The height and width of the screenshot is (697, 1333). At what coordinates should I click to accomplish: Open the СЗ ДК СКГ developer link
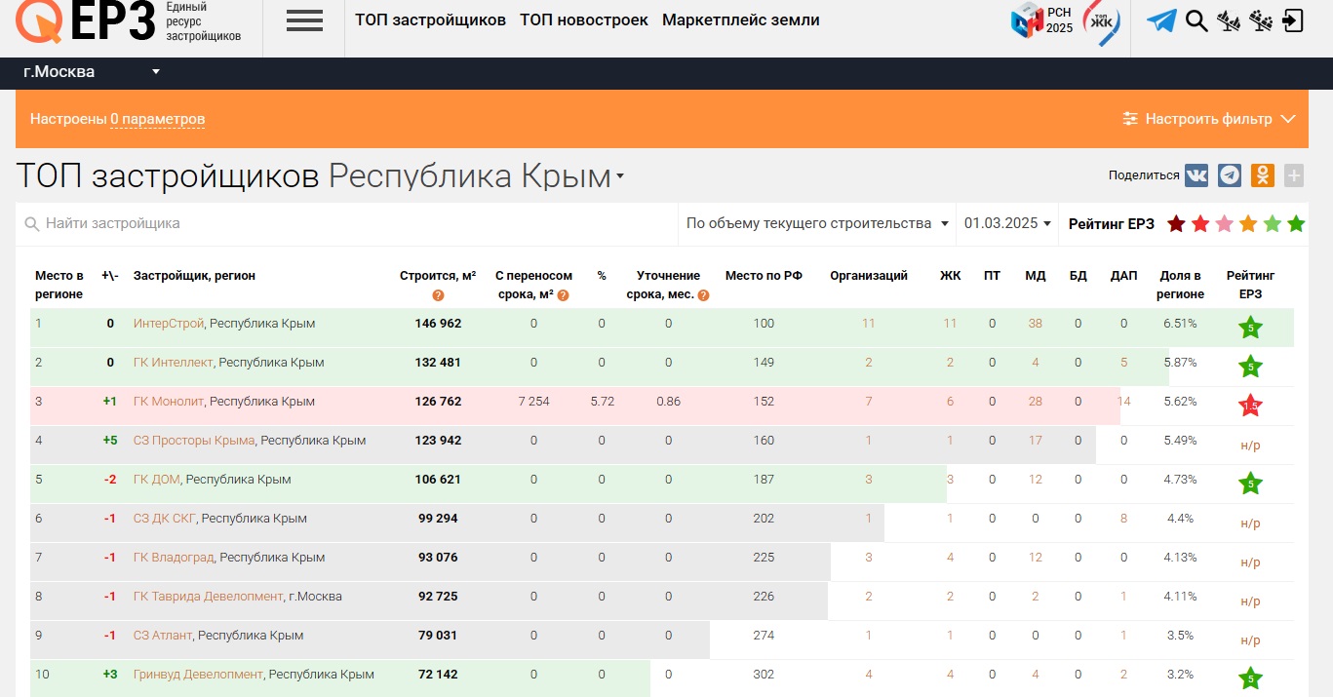pyautogui.click(x=165, y=519)
